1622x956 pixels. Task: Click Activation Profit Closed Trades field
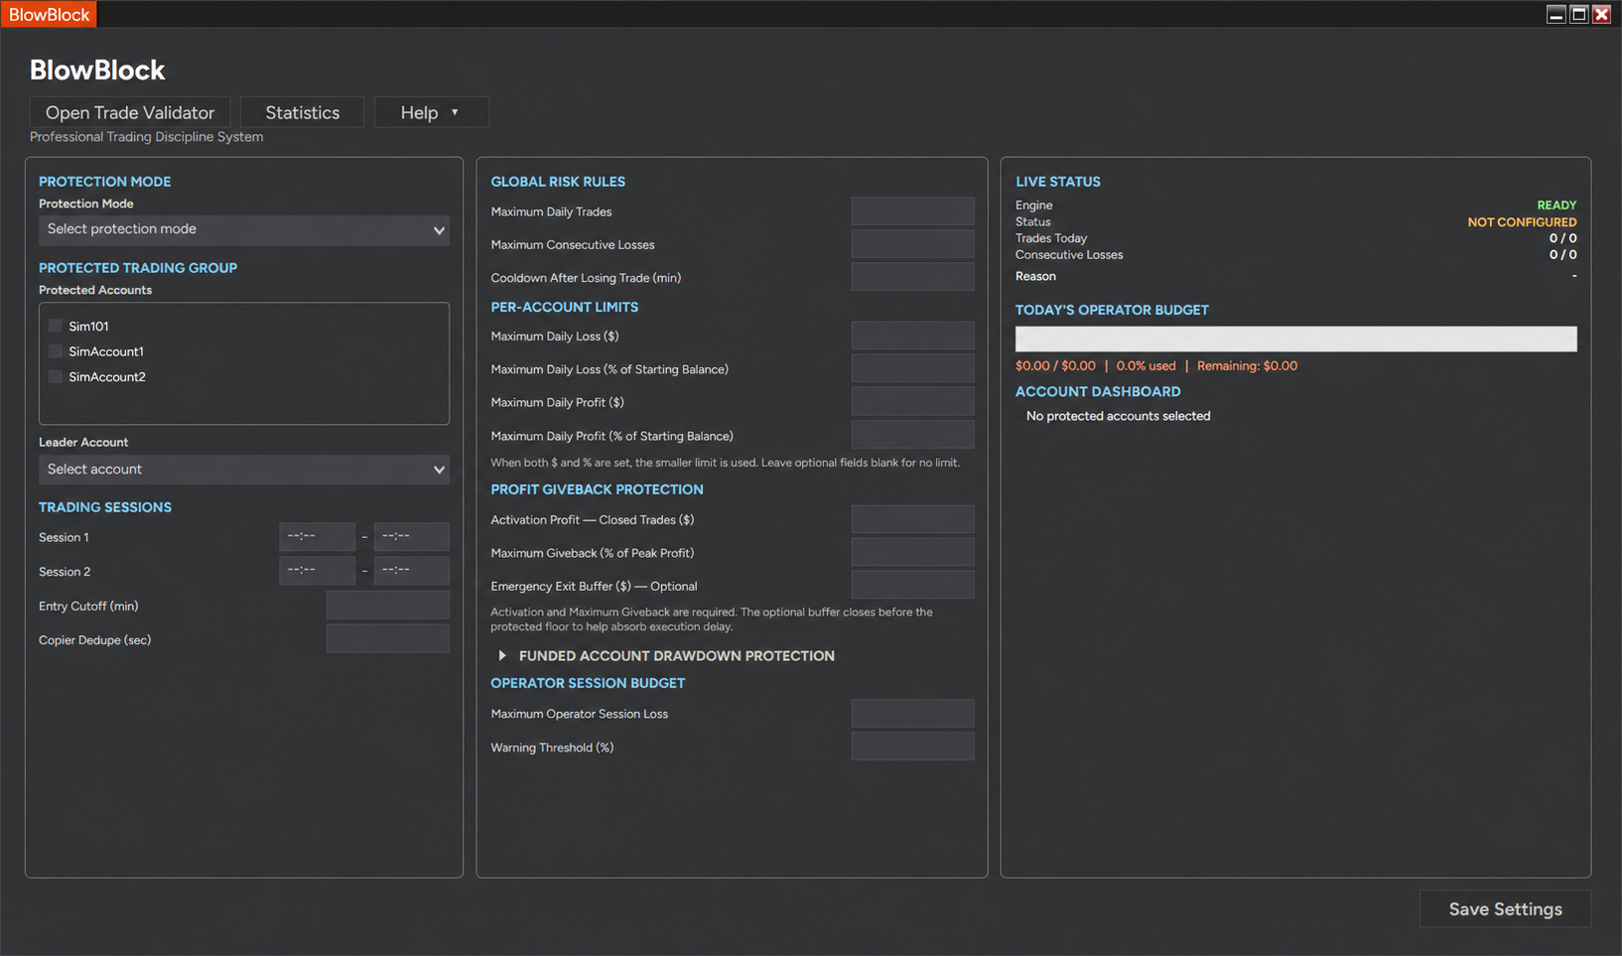[x=913, y=519]
